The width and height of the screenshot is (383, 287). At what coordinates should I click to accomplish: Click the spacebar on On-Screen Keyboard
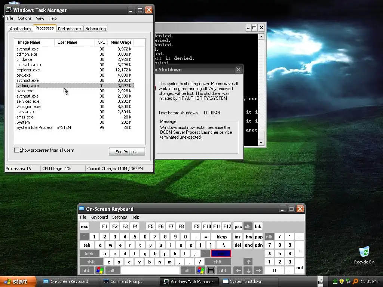(x=150, y=271)
